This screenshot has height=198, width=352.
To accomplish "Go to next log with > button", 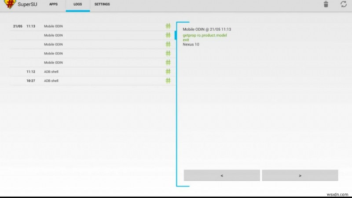I will tap(300, 175).
